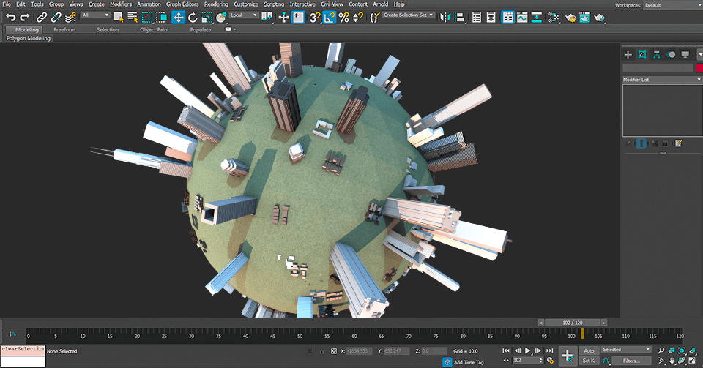
Task: Expand the Create Selection Set dropdown
Action: pyautogui.click(x=409, y=15)
